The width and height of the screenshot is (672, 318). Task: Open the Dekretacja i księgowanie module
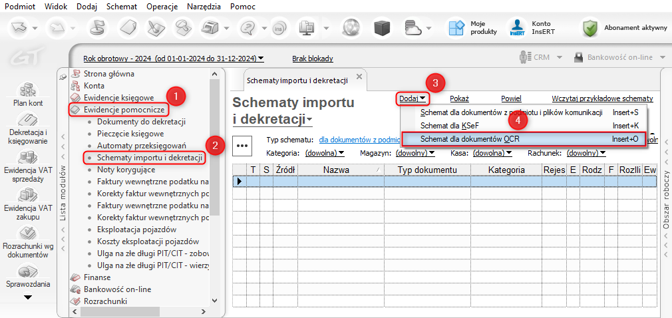coord(28,128)
